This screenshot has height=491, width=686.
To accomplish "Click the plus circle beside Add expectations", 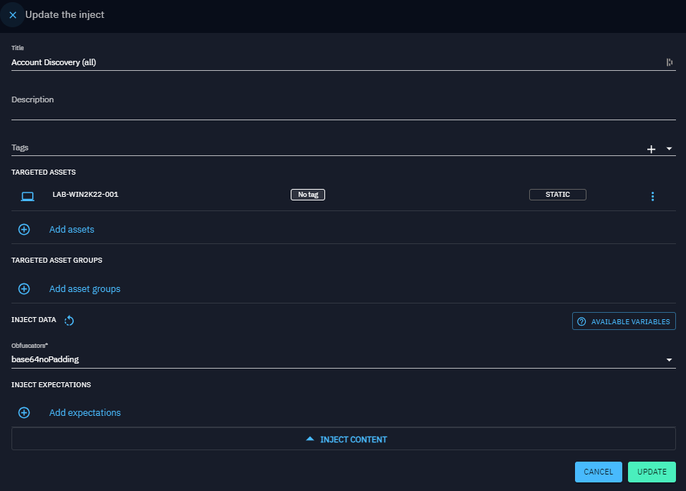I will 24,413.
